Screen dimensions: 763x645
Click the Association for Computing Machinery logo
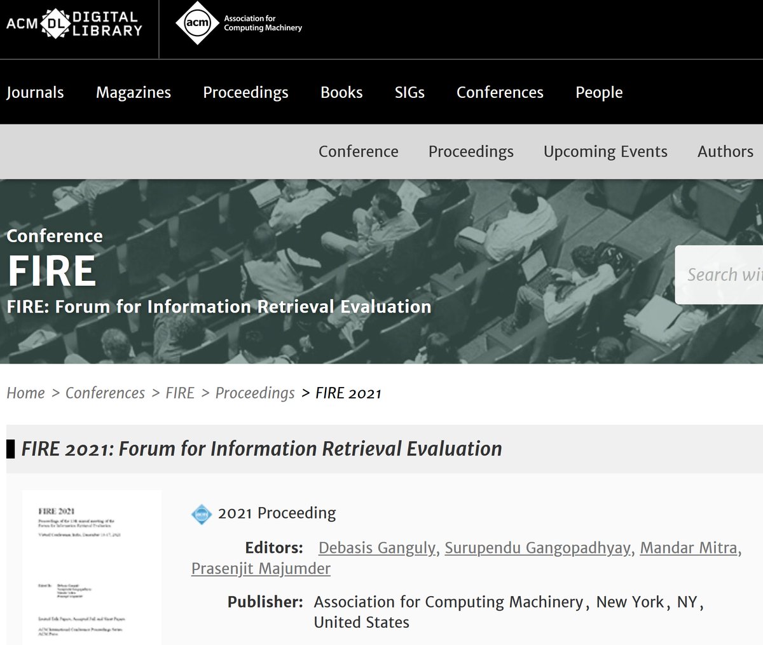(x=239, y=24)
